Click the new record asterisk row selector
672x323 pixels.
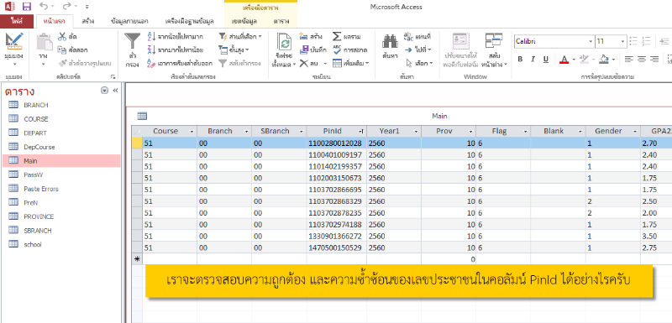tap(137, 259)
